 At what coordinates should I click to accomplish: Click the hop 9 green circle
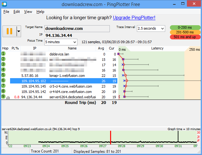(3, 96)
